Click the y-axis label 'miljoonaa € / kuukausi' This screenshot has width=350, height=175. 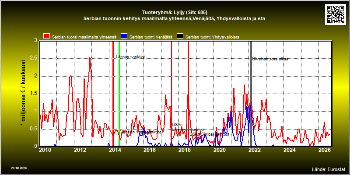point(23,94)
